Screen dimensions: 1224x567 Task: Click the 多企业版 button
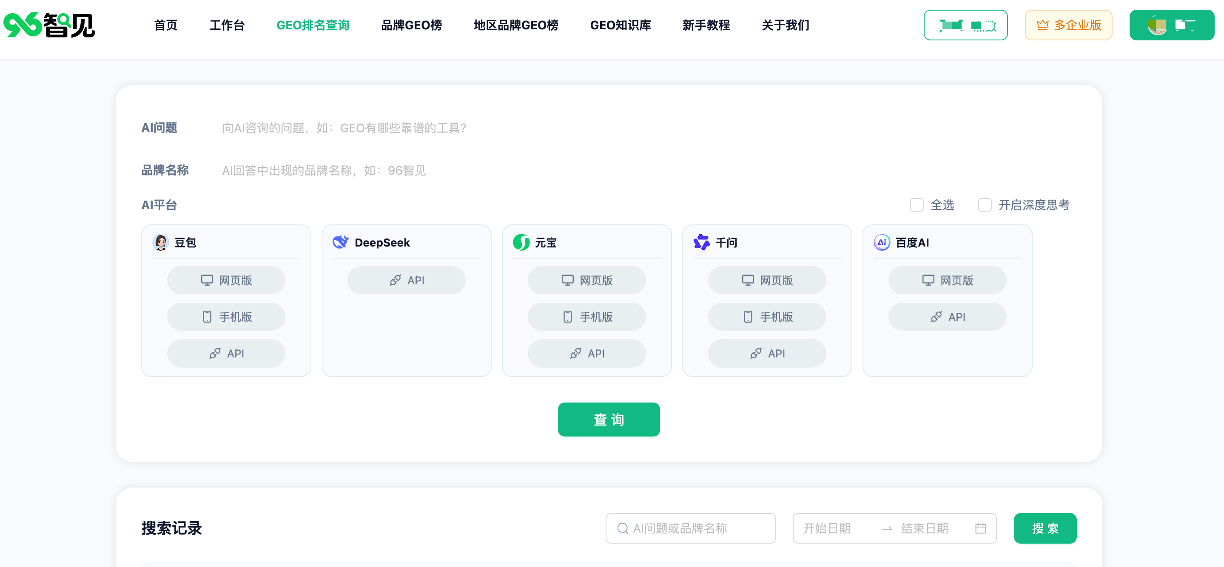(1068, 25)
